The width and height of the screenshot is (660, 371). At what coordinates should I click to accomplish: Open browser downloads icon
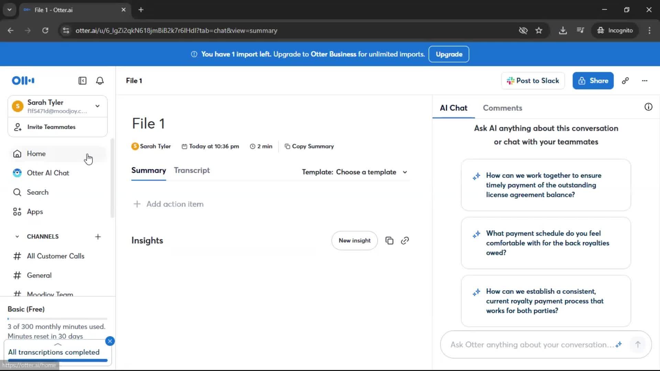(563, 31)
